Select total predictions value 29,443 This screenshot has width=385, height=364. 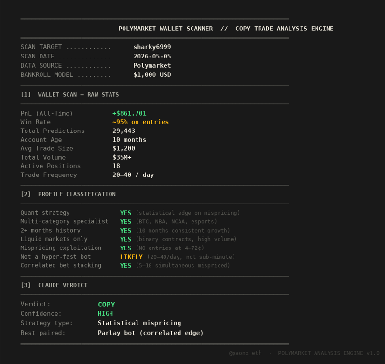(124, 131)
